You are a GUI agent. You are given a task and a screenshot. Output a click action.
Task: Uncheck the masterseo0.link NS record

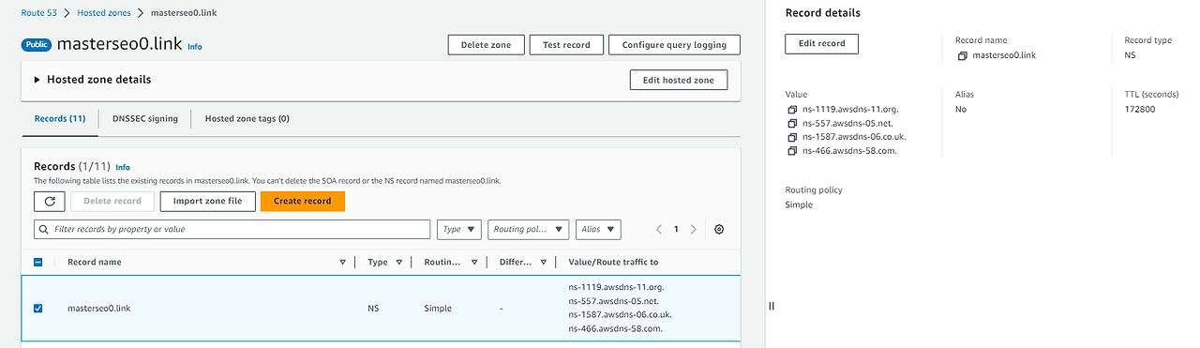click(38, 308)
